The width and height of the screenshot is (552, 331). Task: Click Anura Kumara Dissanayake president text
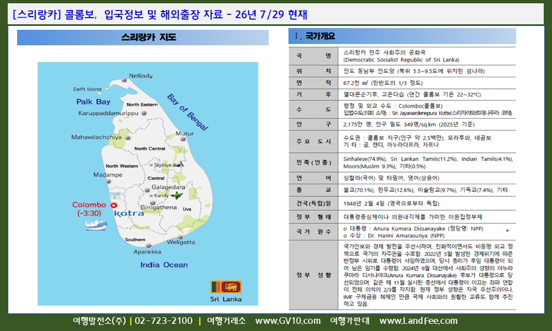click(x=409, y=228)
